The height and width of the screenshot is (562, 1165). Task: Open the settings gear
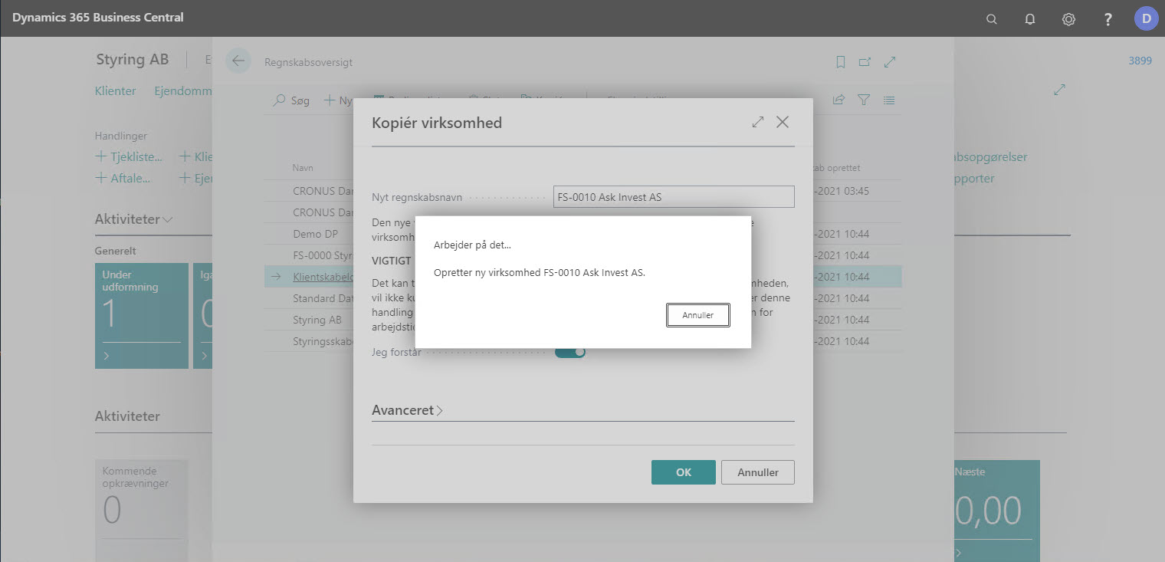[1068, 19]
